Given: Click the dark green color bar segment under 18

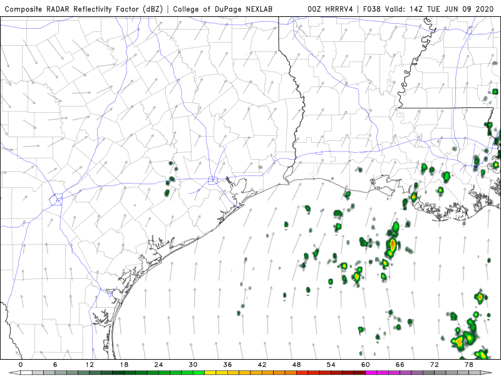Looking at the screenshot, I should point(130,373).
